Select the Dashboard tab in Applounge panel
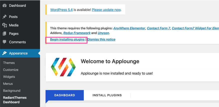This screenshot has height=107, width=219. click(64, 95)
